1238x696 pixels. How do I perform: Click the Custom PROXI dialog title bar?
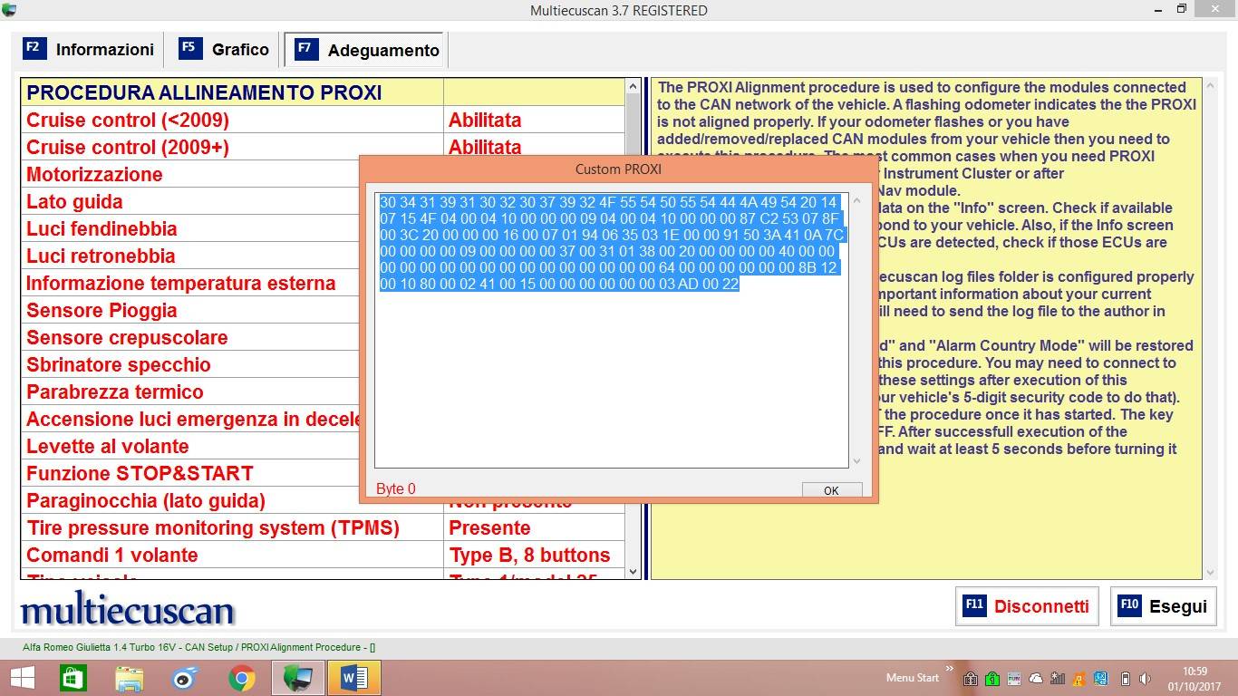click(618, 169)
